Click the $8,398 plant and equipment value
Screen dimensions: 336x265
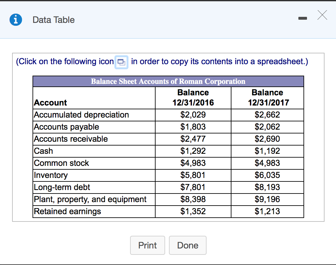point(193,199)
